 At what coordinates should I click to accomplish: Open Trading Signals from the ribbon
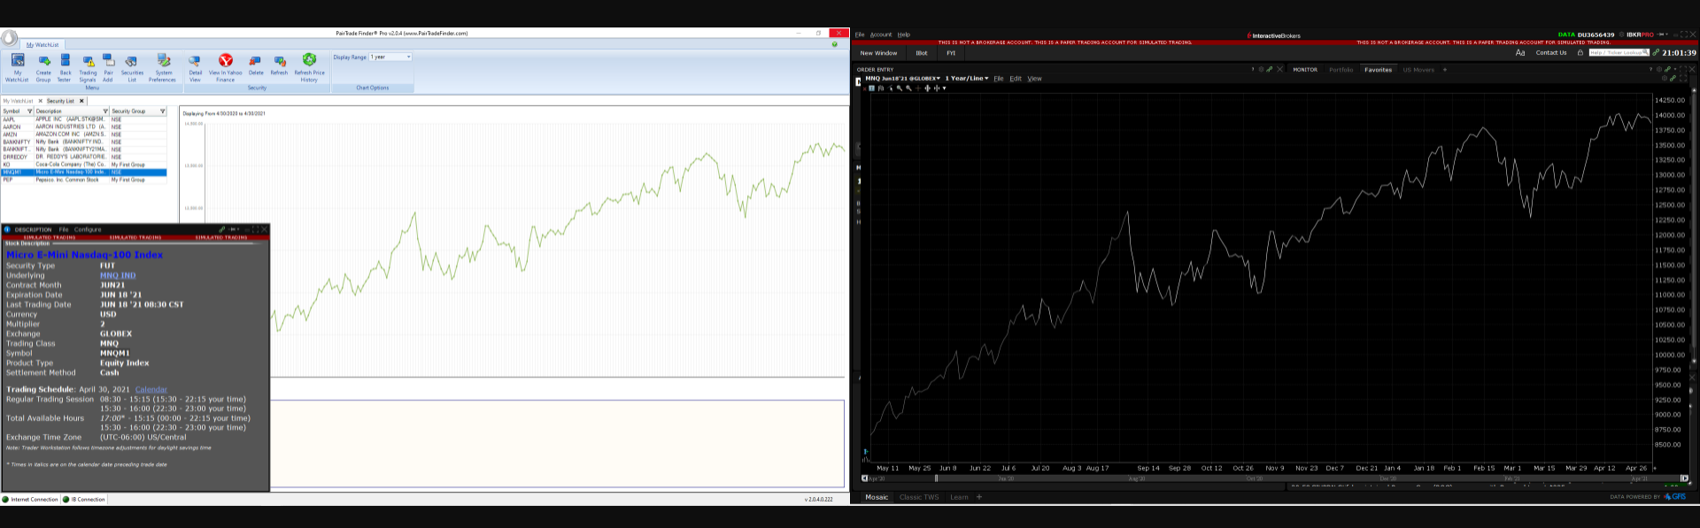(x=88, y=67)
